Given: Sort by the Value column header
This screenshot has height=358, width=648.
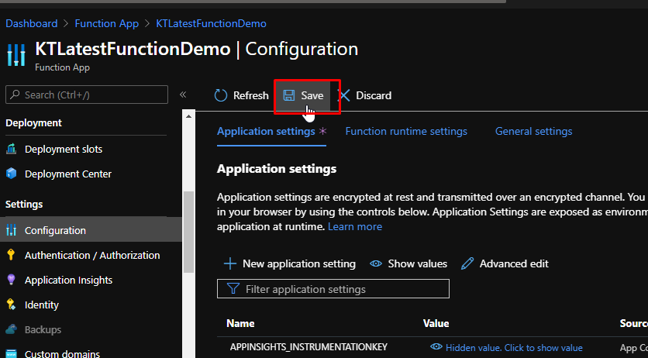Looking at the screenshot, I should click(436, 323).
